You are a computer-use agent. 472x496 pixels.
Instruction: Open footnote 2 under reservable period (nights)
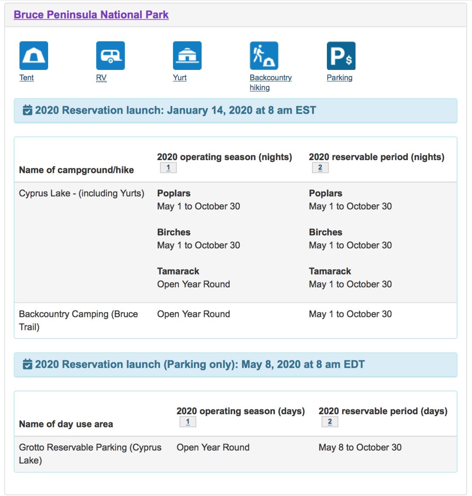click(320, 168)
